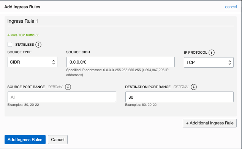Open the Source Type CIDR dropdown
242x149 pixels.
[32, 62]
